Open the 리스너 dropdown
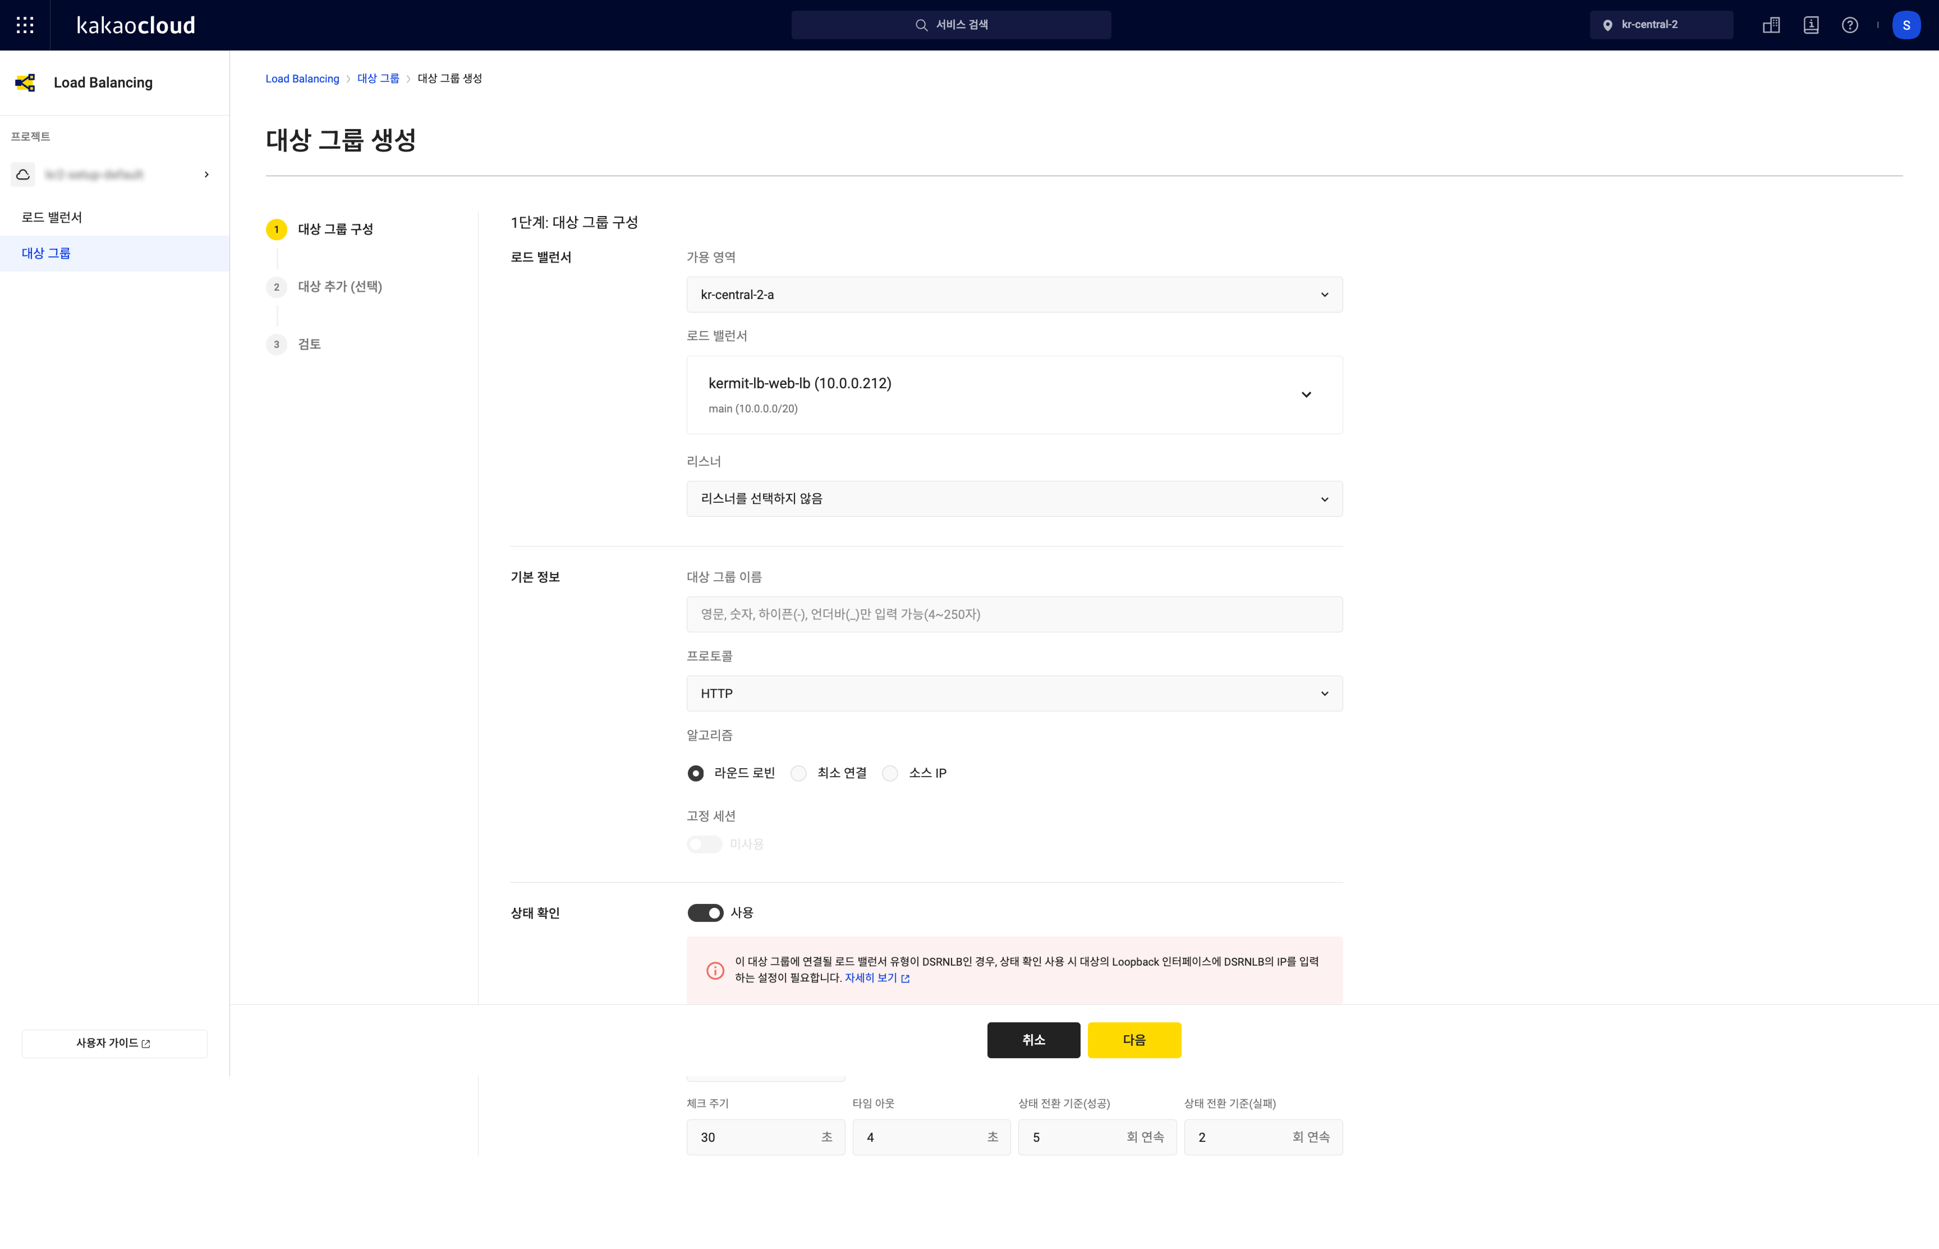 point(1014,499)
